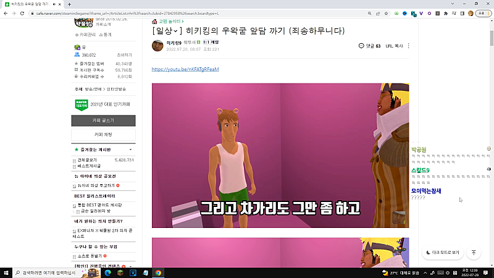Click author name 히키킹9
The image size is (494, 278).
coord(174,43)
